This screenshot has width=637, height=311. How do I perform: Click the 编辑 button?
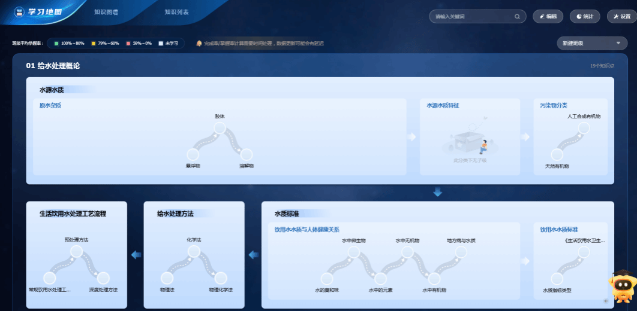pyautogui.click(x=548, y=17)
